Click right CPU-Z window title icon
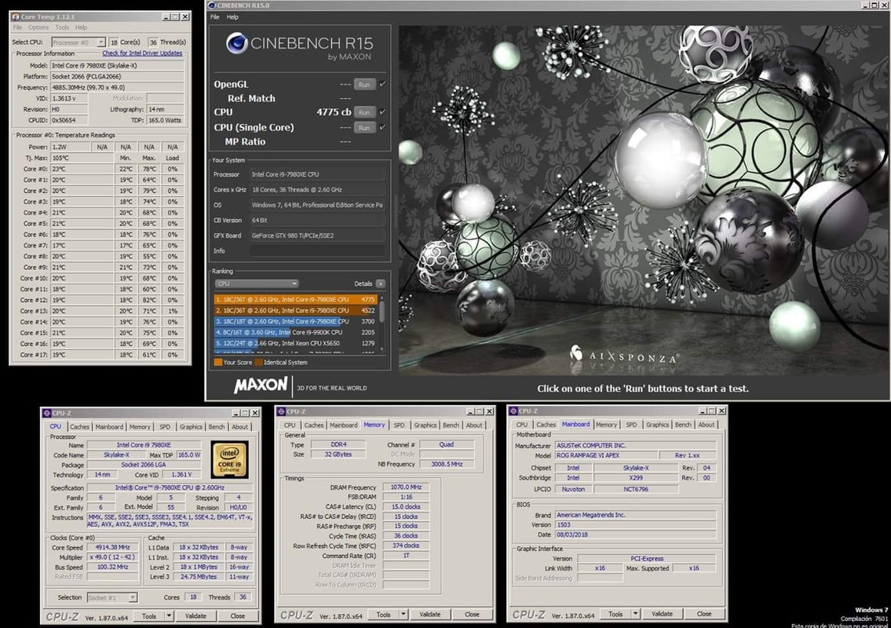Viewport: 891px width, 628px height. (513, 411)
